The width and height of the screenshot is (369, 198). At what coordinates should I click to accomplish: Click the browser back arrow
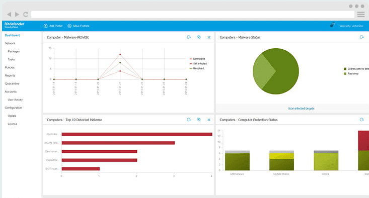[9, 15]
